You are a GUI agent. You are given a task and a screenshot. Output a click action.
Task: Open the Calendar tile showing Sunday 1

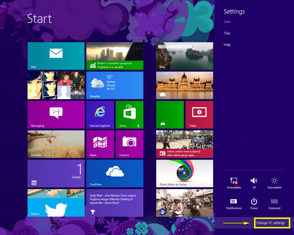point(56,174)
